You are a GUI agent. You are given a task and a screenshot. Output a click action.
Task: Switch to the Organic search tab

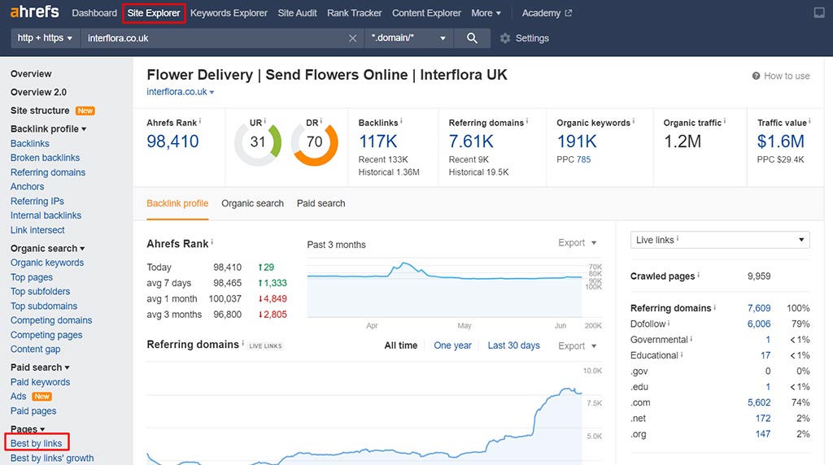[x=252, y=203]
